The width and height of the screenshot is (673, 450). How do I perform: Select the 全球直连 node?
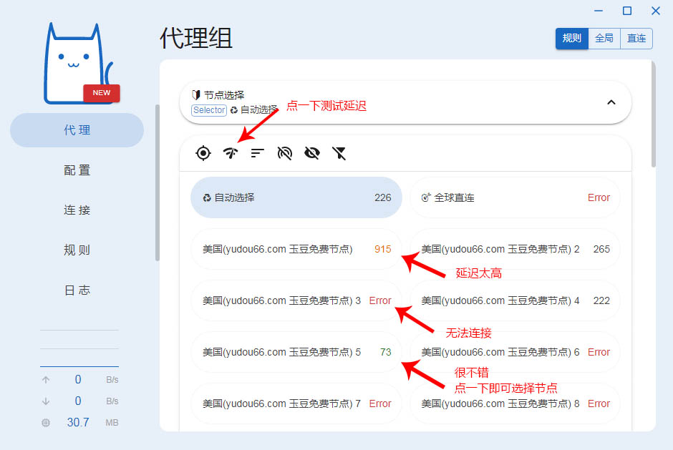(x=515, y=197)
